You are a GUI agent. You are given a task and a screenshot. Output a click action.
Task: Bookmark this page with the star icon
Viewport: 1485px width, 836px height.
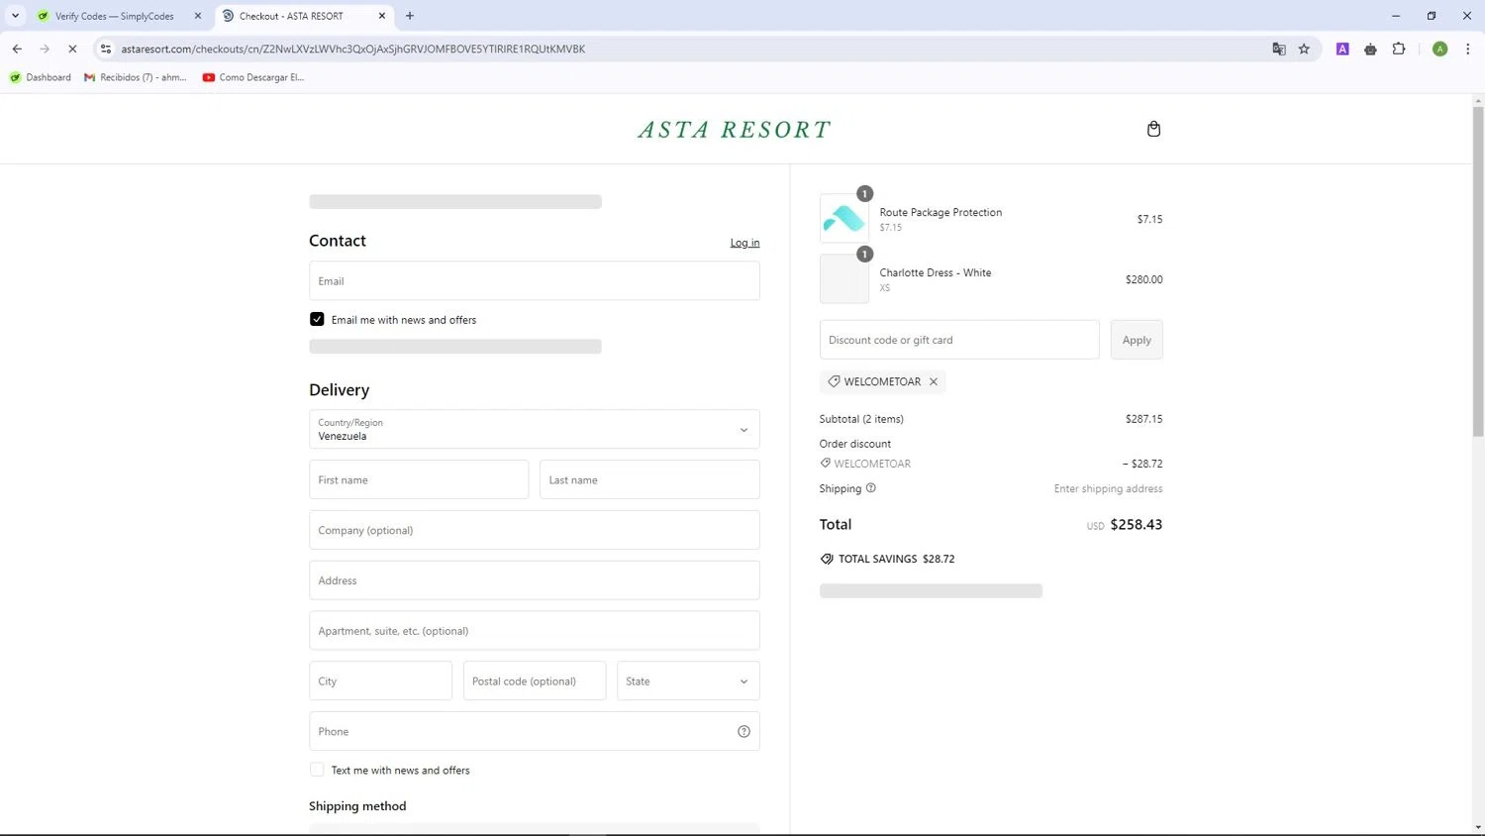pyautogui.click(x=1304, y=49)
